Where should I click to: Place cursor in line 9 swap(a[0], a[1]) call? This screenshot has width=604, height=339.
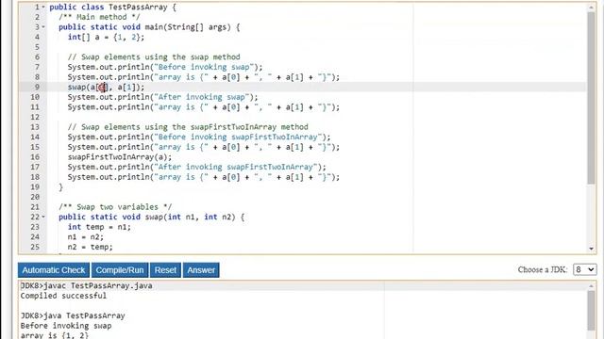pos(106,88)
